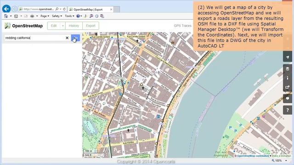The image size is (294, 165).
Task: Click the round gear add-on icon in command bar
Action: coord(97,16)
